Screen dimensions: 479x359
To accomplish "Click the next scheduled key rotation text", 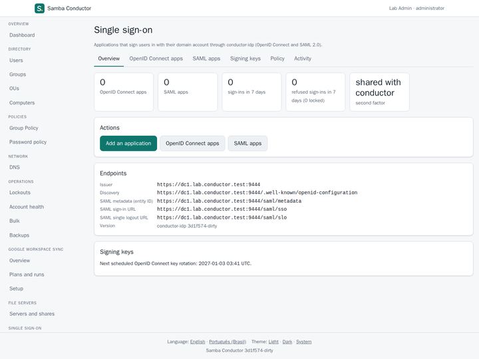I will pyautogui.click(x=176, y=263).
